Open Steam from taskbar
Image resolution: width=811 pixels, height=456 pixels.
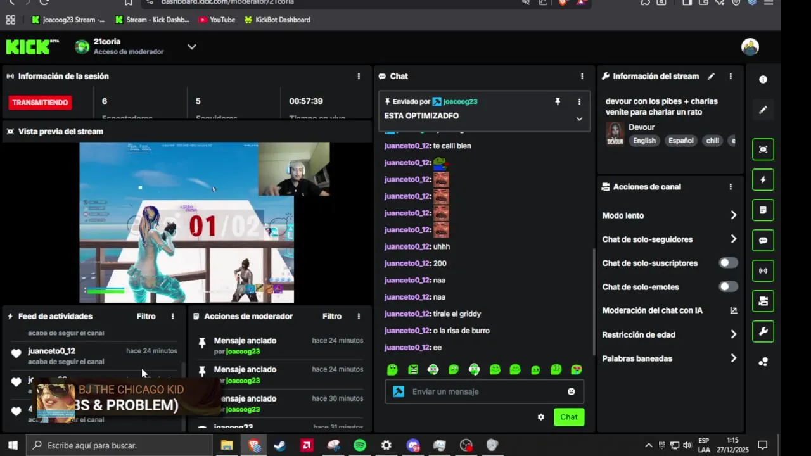[280, 445]
